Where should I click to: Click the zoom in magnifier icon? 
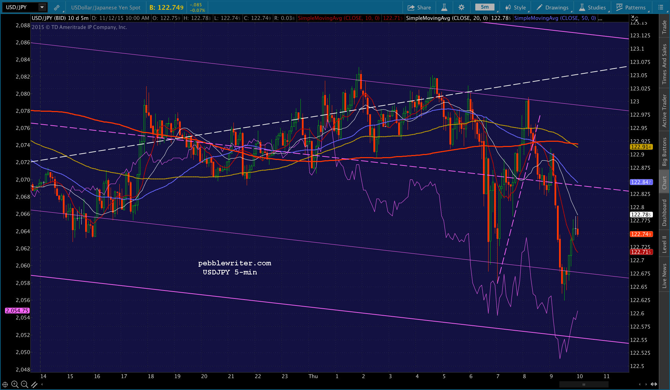tap(15, 384)
